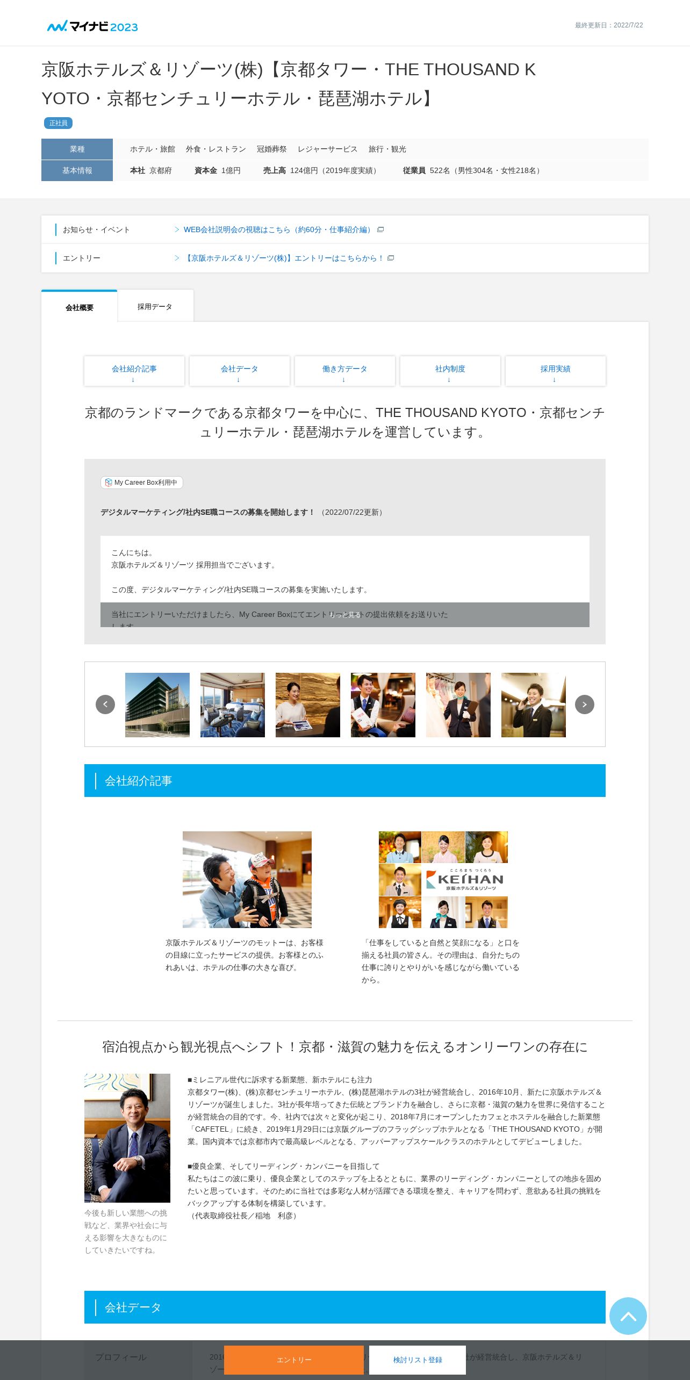690x1380 pixels.
Task: Expand the notice with もっと見る
Action: click(x=345, y=615)
